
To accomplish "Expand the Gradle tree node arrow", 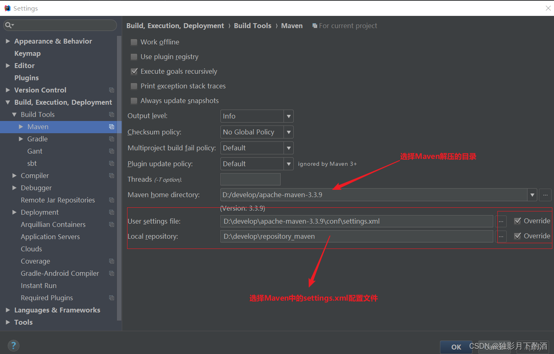I will point(21,139).
